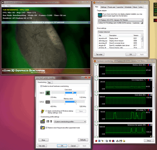Click the blue pause icon in monitoring toolbar
Viewport: 157px width, 150px height.
click(x=99, y=141)
